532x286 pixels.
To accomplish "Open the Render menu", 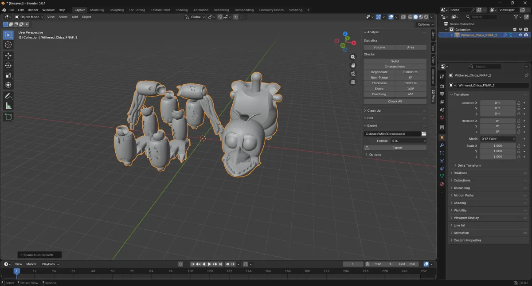I will tap(33, 10).
